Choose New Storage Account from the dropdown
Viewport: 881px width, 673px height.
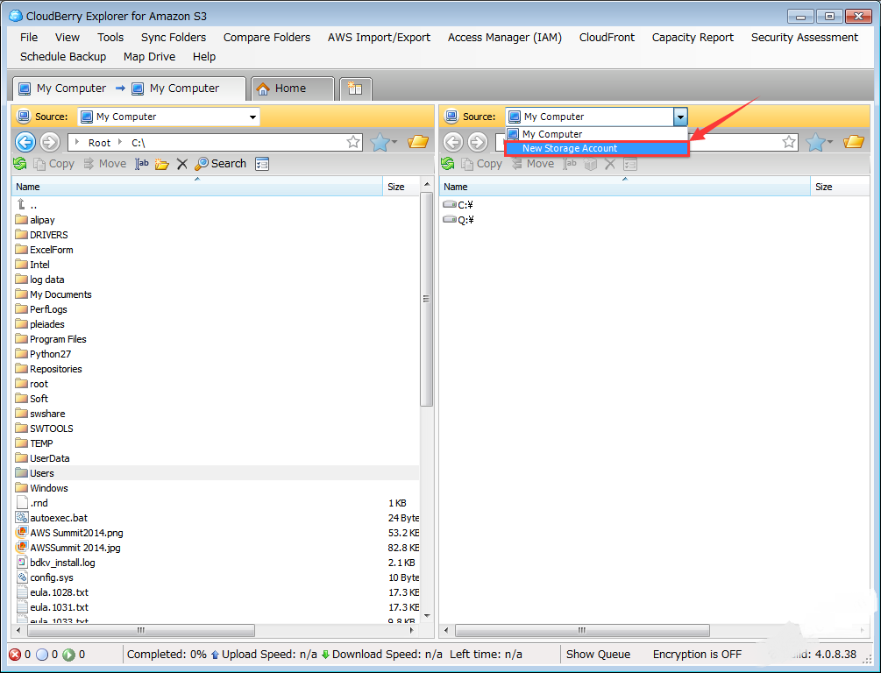(x=596, y=148)
